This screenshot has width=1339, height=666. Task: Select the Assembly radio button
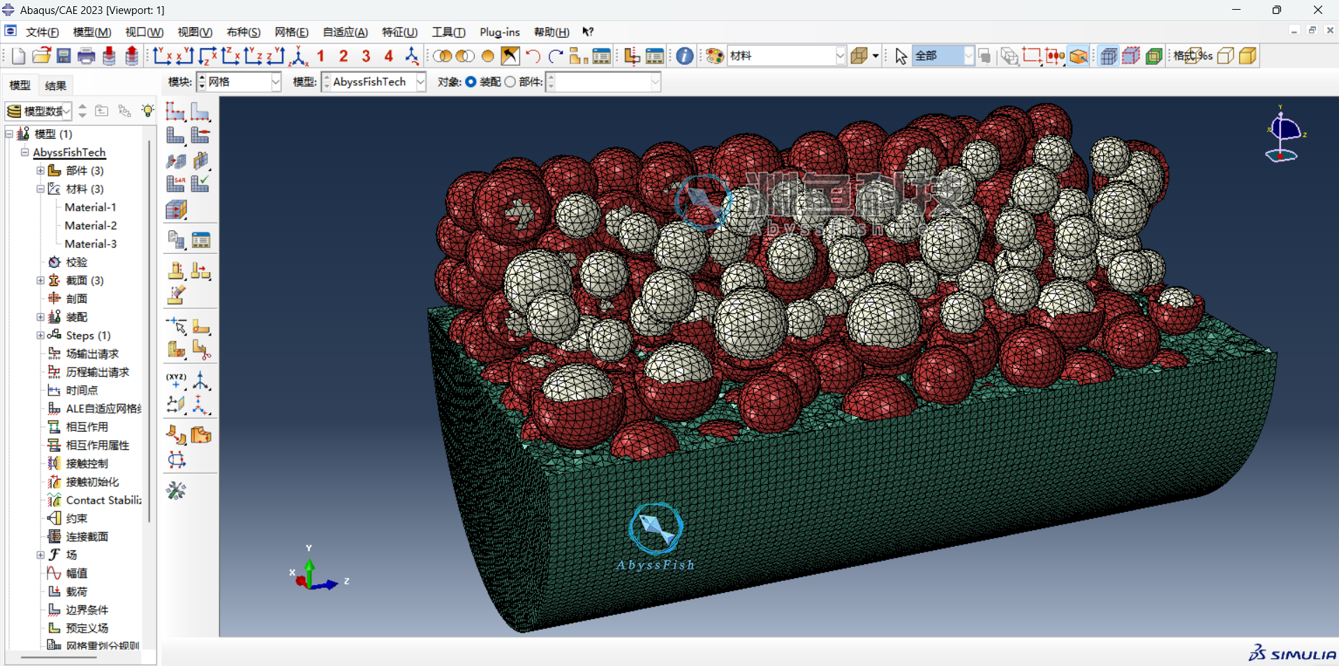(471, 82)
